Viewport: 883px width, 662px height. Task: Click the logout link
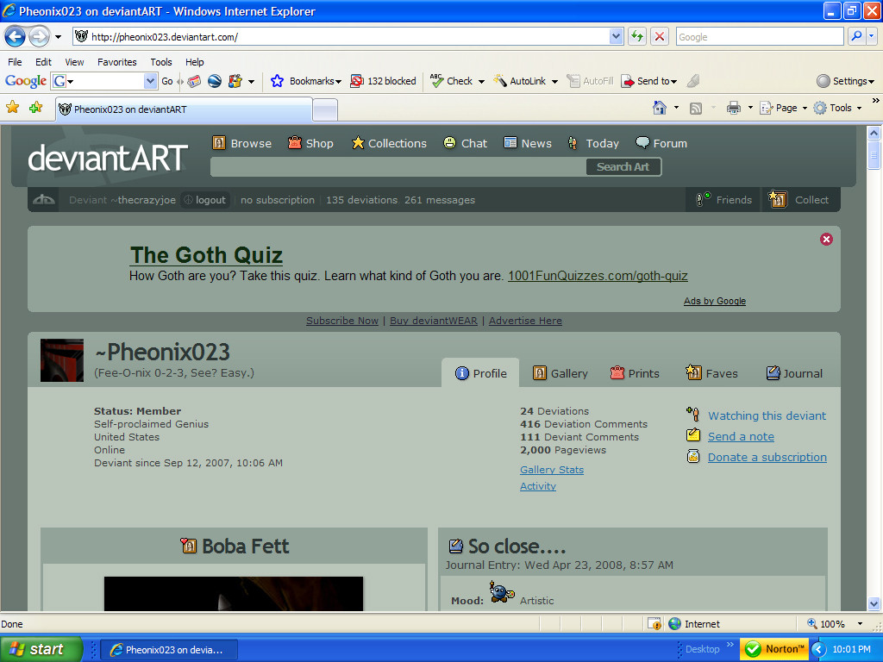point(205,200)
